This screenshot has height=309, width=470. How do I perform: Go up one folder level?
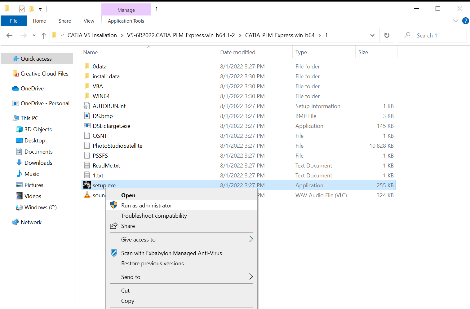click(x=44, y=35)
